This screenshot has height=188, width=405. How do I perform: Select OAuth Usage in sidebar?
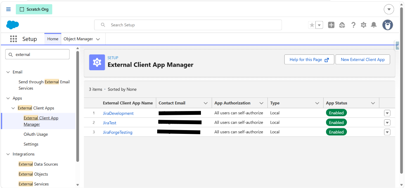click(36, 134)
